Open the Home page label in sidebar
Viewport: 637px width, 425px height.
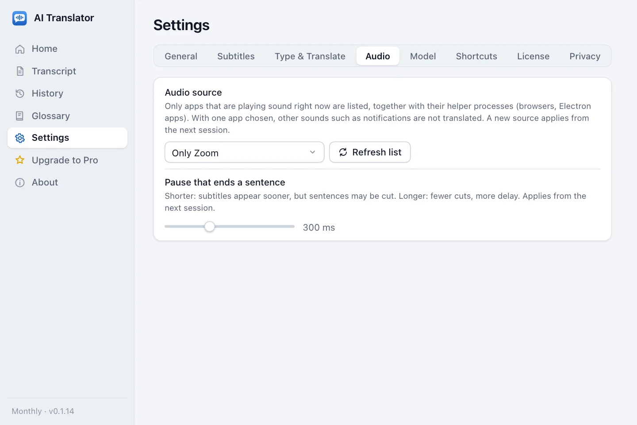coord(45,49)
